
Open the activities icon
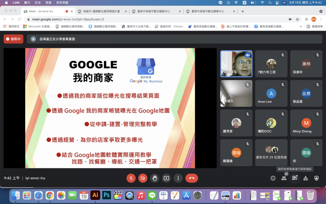click(x=306, y=178)
